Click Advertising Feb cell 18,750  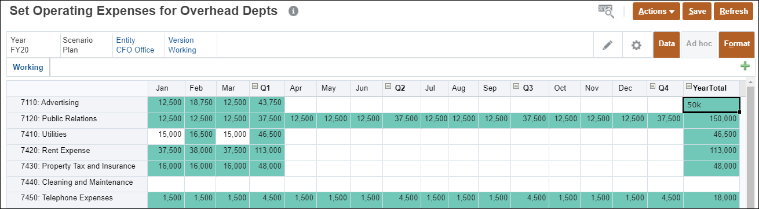(200, 104)
